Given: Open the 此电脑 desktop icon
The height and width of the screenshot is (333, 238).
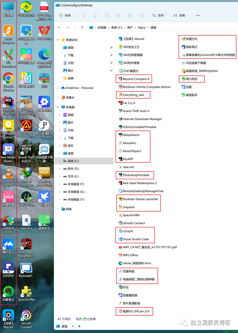Looking at the screenshot, I should 8,9.
